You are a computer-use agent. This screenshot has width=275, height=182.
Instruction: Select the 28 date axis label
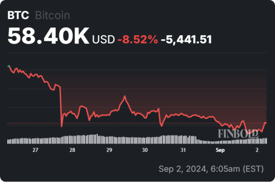coord(72,150)
